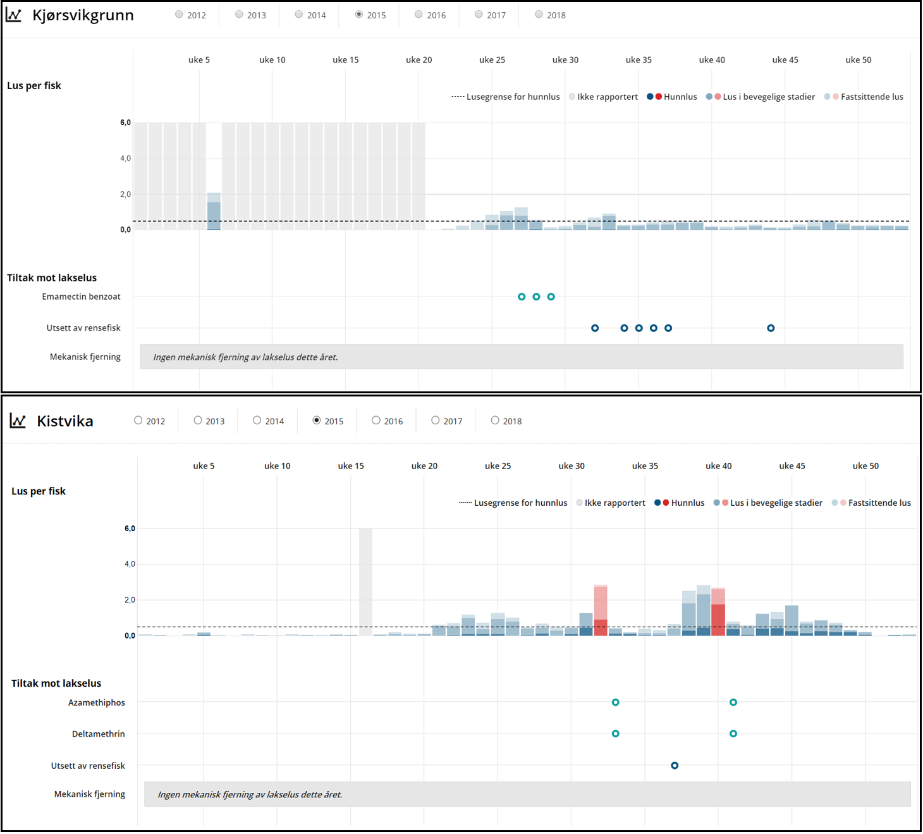The width and height of the screenshot is (923, 834).
Task: Click the tall red bar near uke 32
Action: [x=601, y=610]
